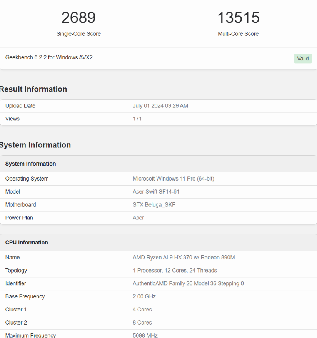Click the Acer Swift SF14-61 model value
317x338 pixels.
156,192
